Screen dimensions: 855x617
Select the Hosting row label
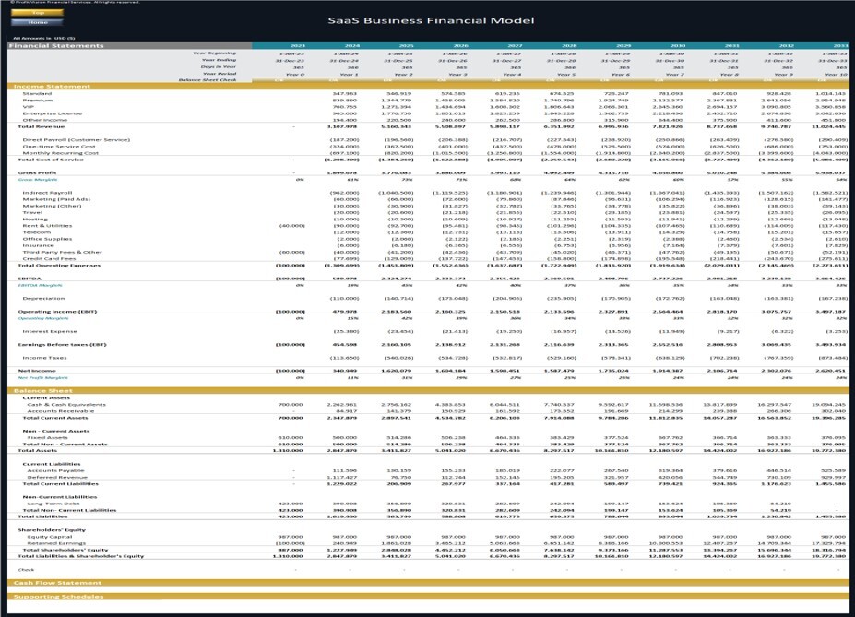pyautogui.click(x=35, y=220)
